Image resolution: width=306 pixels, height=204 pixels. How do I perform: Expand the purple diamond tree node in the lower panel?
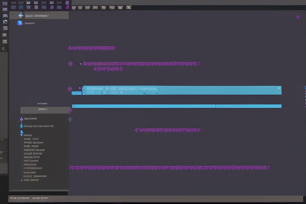(22, 119)
